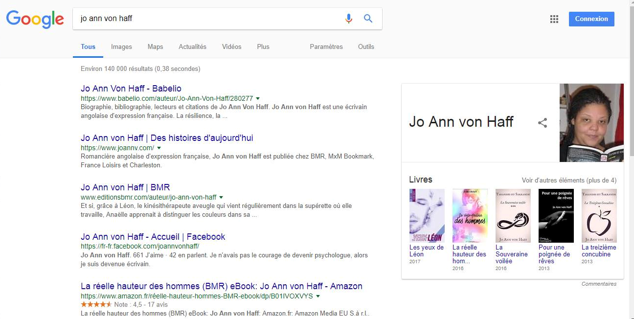This screenshot has width=634, height=319.
Task: Click the author photo in knowledge panel
Action: (591, 123)
